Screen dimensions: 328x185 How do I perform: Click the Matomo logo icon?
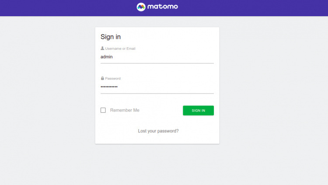point(141,7)
